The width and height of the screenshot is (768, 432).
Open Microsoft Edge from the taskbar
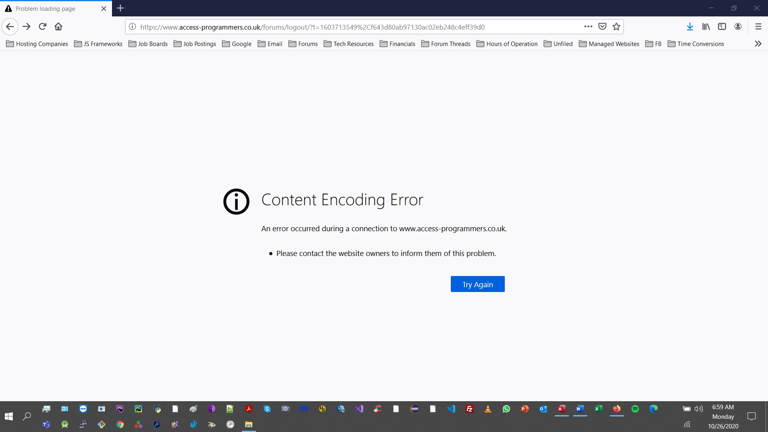[x=654, y=409]
